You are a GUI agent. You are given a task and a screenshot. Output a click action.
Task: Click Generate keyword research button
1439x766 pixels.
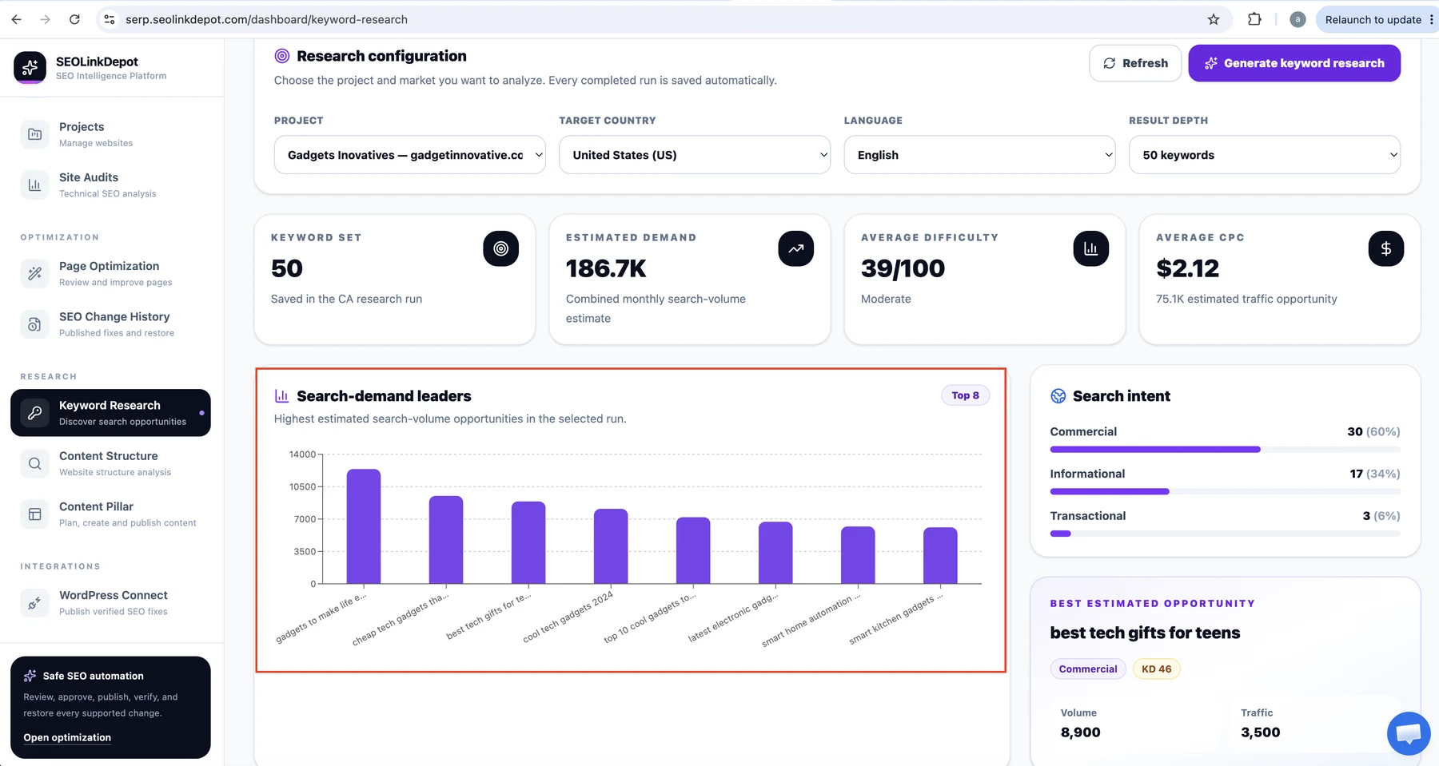[1294, 63]
